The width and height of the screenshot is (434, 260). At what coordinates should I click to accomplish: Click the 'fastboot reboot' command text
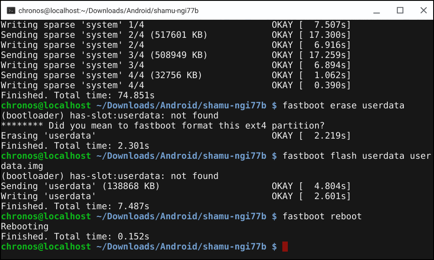[322, 216]
